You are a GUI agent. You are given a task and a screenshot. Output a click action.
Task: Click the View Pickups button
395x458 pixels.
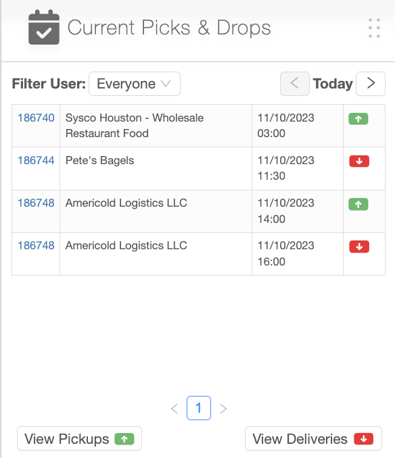pyautogui.click(x=80, y=438)
